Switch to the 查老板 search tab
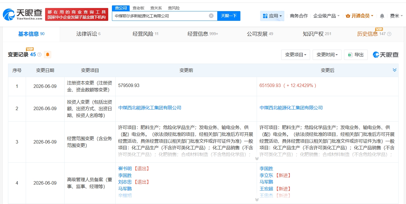Screen dimensions: 406x204 tap(138, 8)
